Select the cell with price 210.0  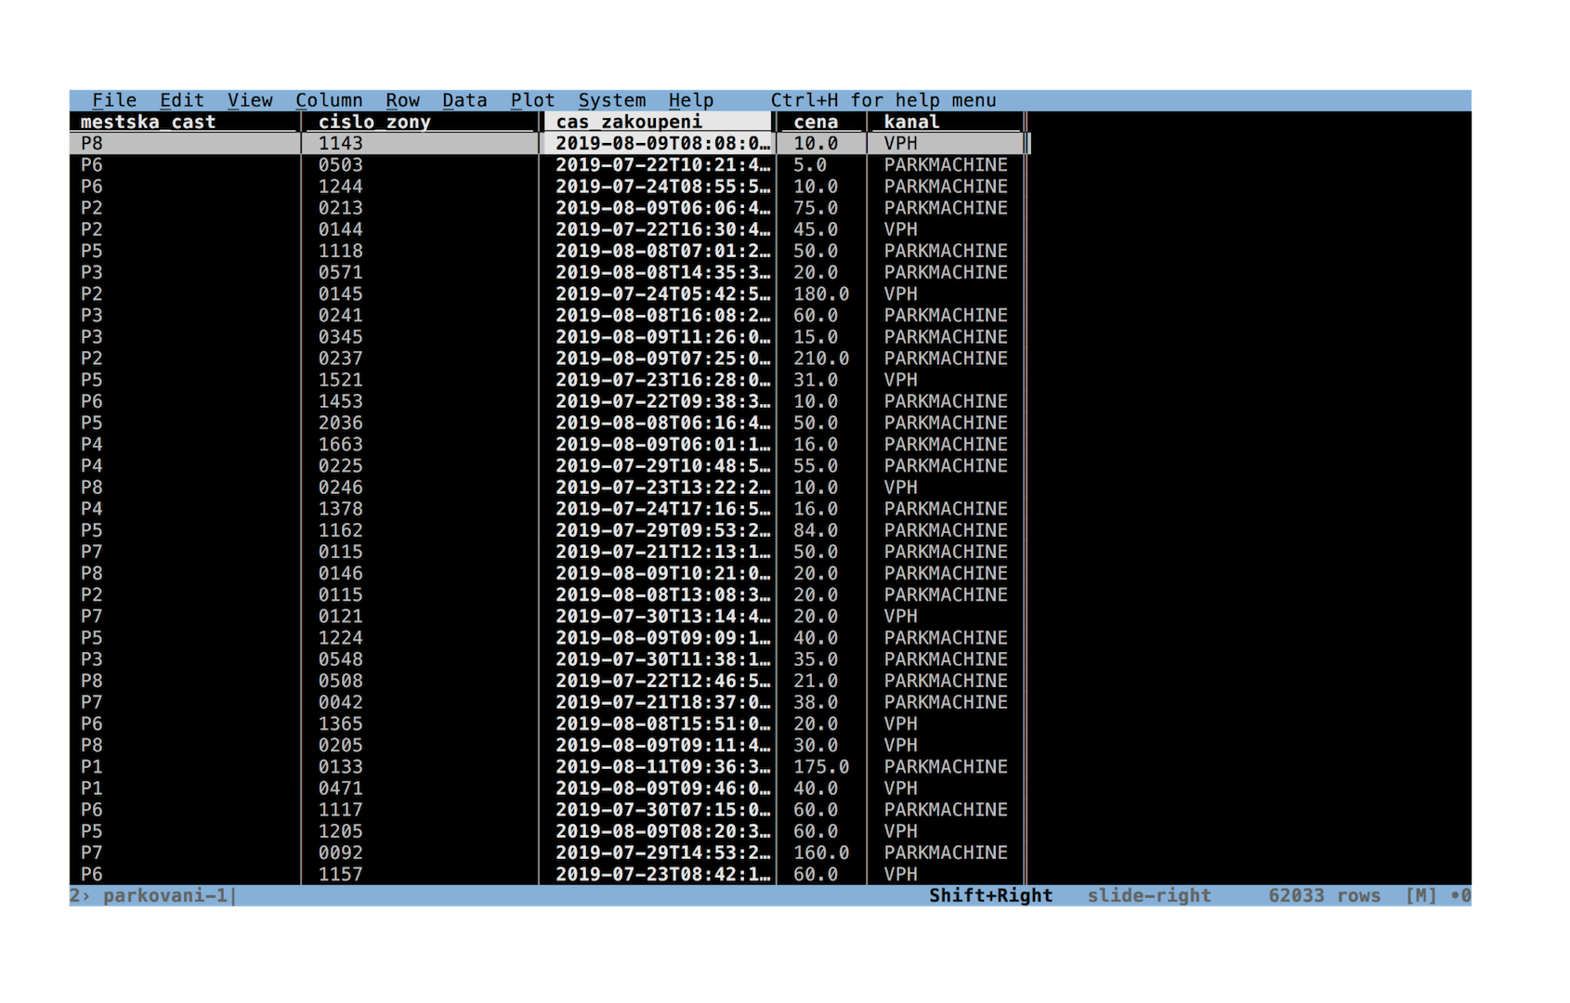(x=821, y=358)
